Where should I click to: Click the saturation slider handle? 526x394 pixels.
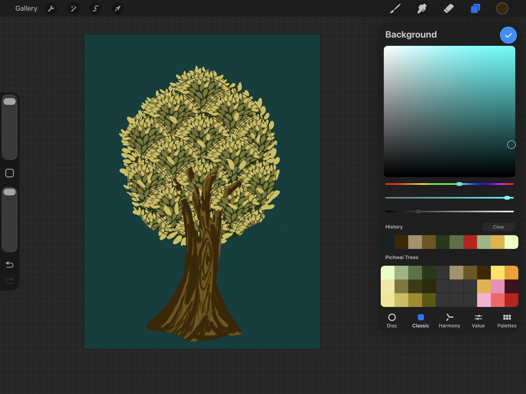click(x=507, y=198)
